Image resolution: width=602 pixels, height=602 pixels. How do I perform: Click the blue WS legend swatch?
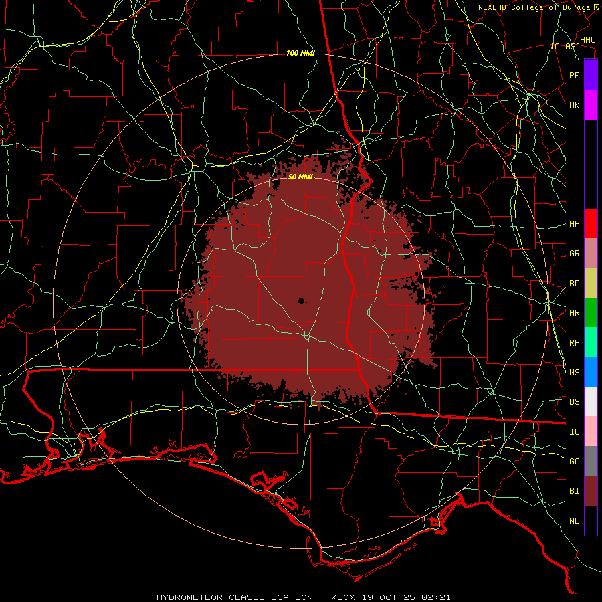[591, 372]
